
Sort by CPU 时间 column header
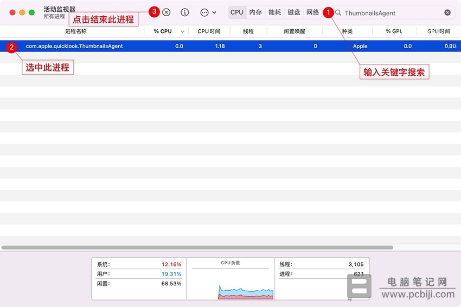pos(209,31)
